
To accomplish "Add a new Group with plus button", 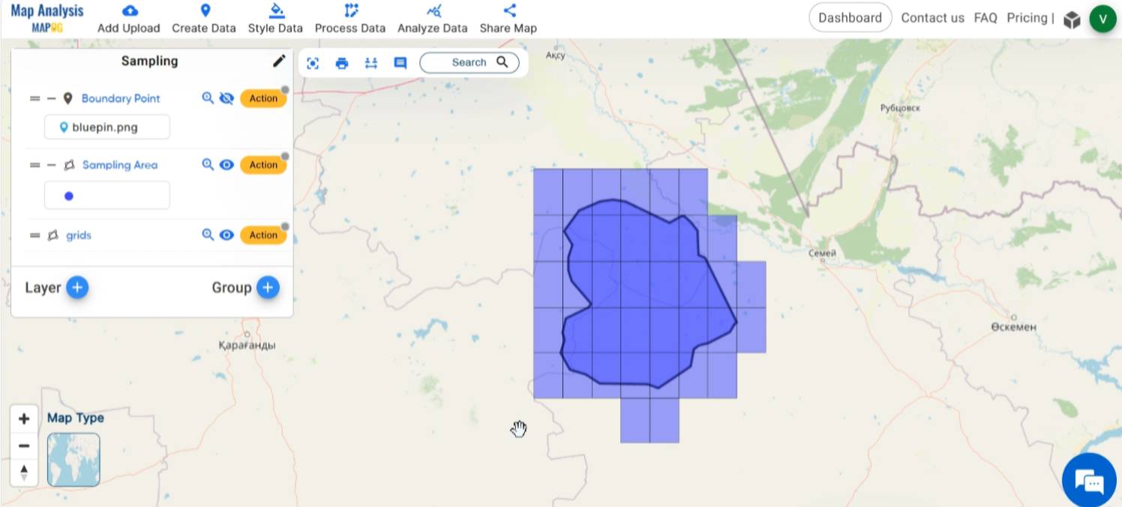I will tap(268, 287).
